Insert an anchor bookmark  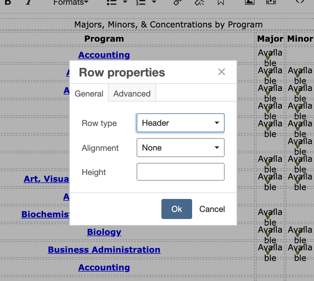pos(220,2)
